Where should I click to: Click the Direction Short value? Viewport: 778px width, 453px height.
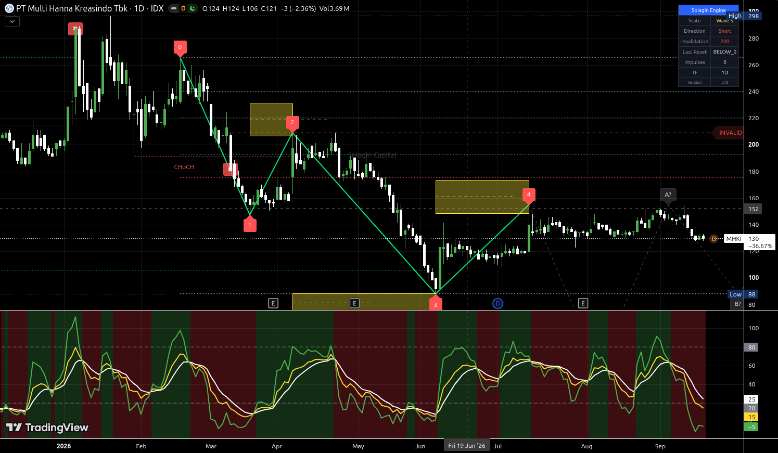[x=724, y=31]
